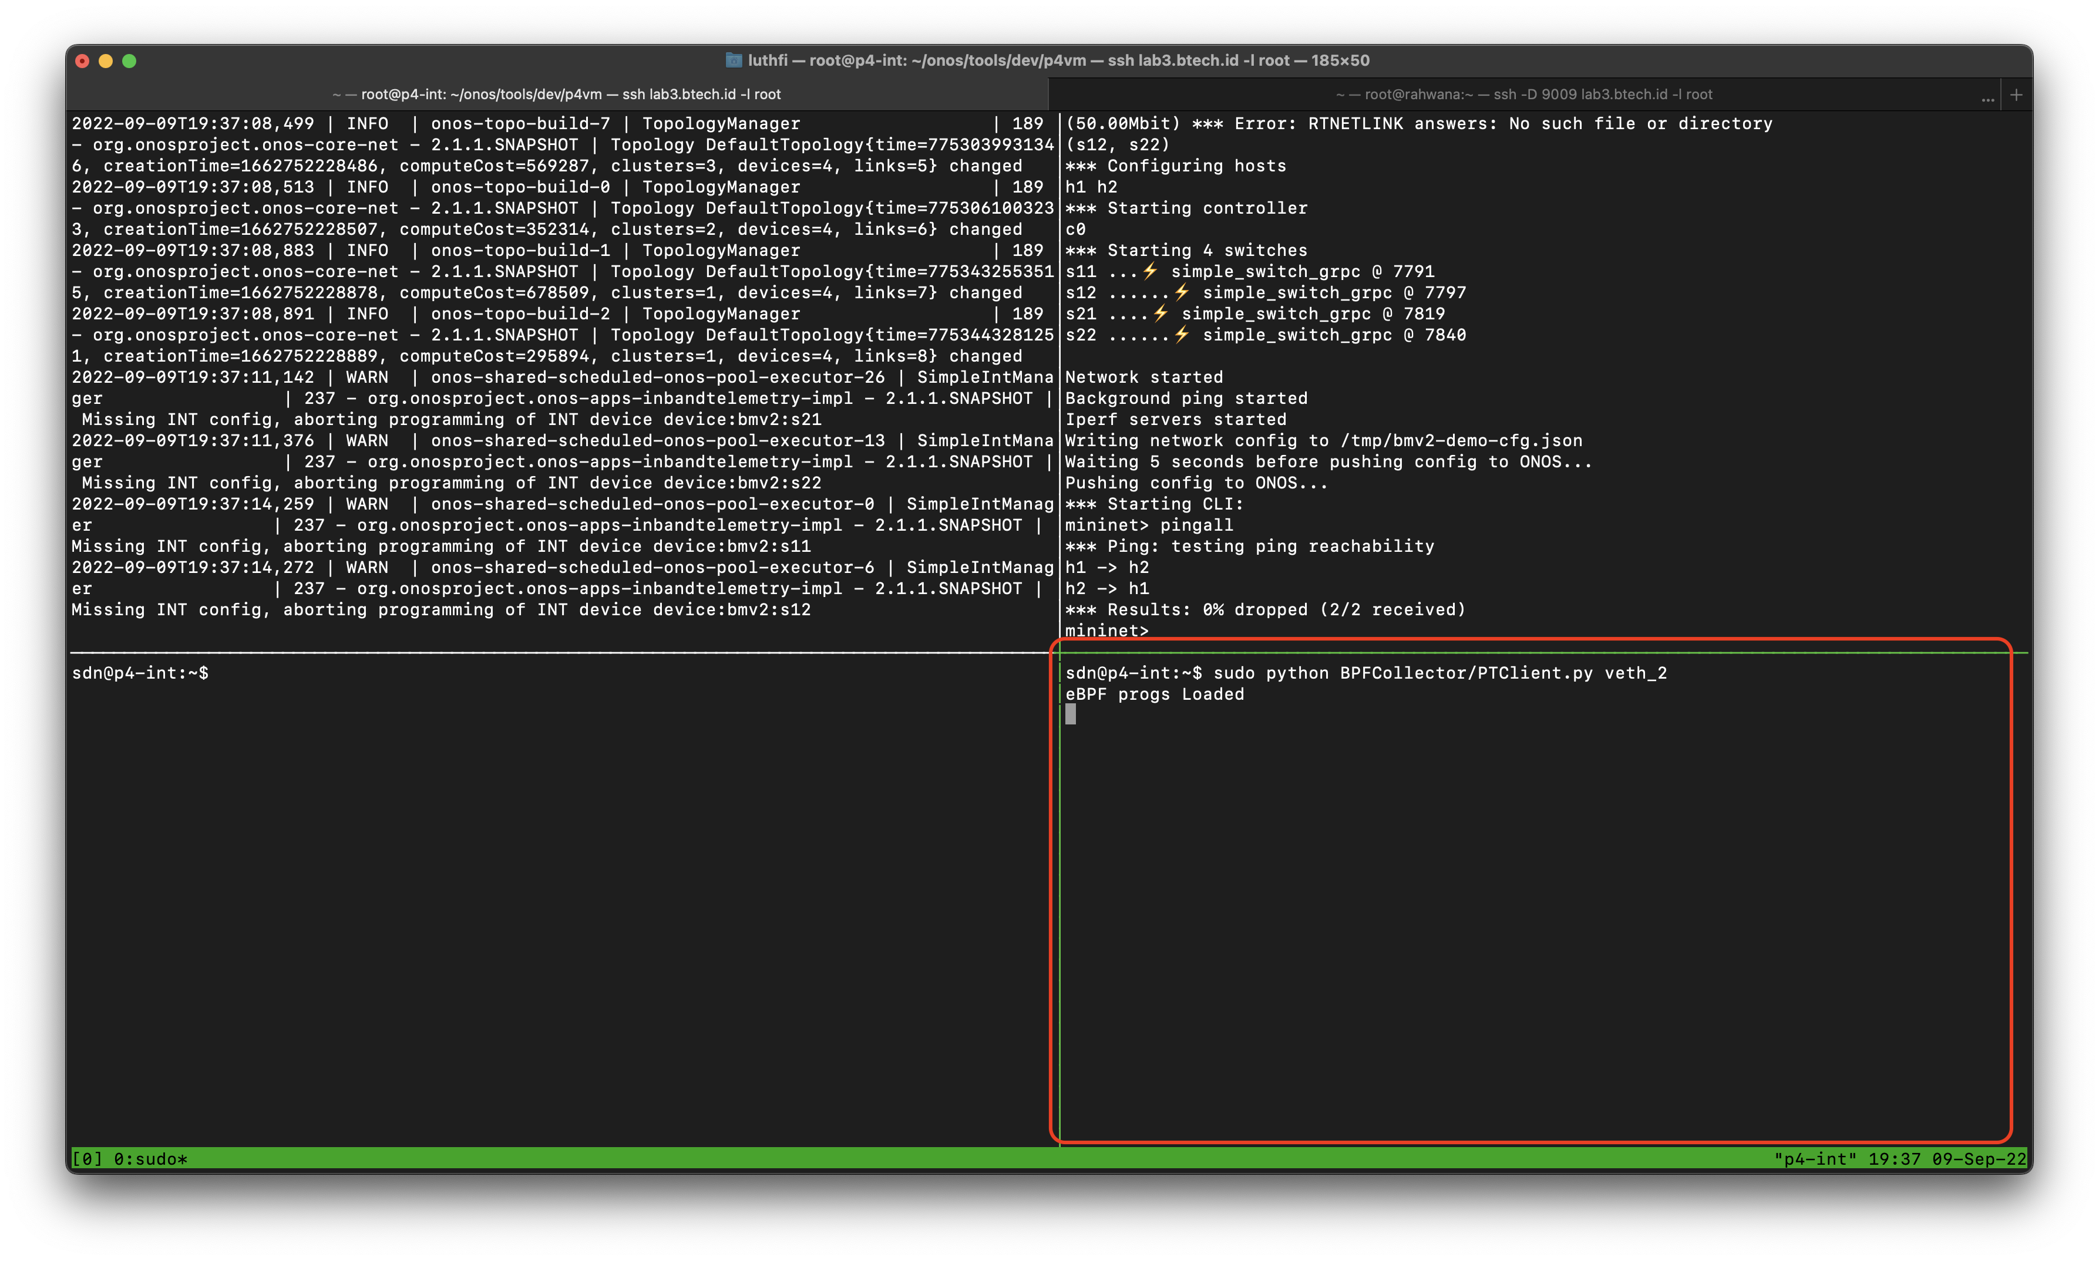
Task: Click the 's12 ...... simple_switch_grpc @ 7797' line
Action: 1266,293
